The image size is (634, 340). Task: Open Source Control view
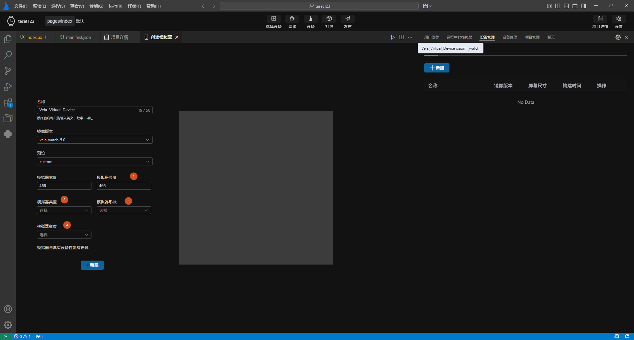pyautogui.click(x=8, y=71)
